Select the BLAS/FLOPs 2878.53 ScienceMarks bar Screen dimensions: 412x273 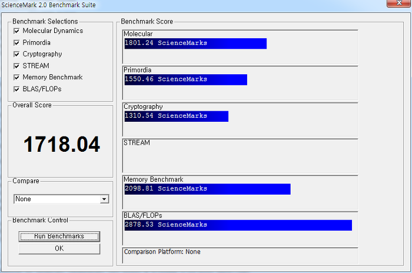click(x=238, y=225)
